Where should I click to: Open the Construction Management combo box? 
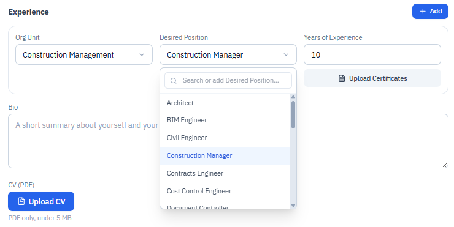84,54
